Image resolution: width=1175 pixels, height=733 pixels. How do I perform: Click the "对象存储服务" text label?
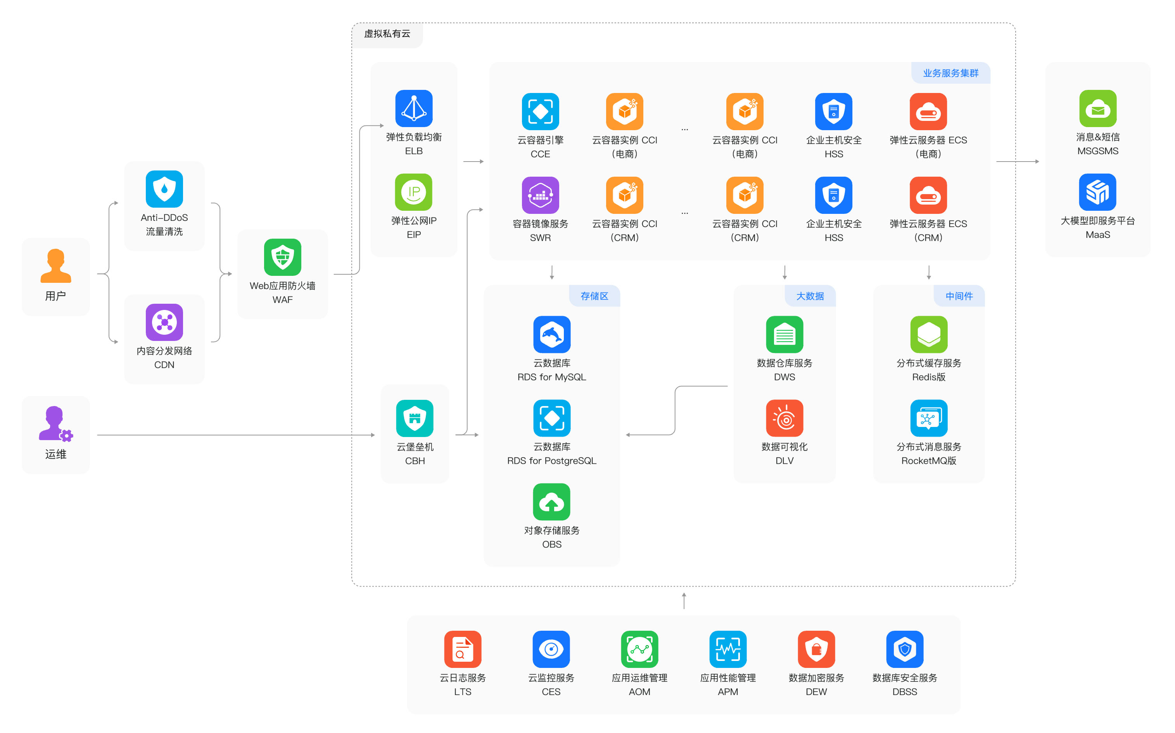click(x=551, y=530)
